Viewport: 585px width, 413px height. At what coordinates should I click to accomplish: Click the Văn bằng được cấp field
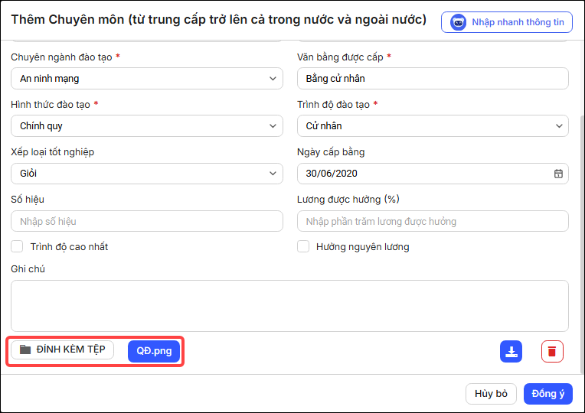pos(433,78)
